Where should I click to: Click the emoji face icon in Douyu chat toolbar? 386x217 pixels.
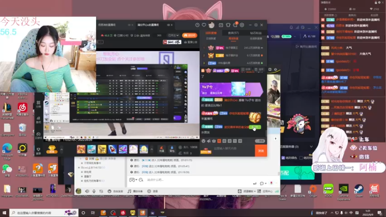click(x=203, y=141)
